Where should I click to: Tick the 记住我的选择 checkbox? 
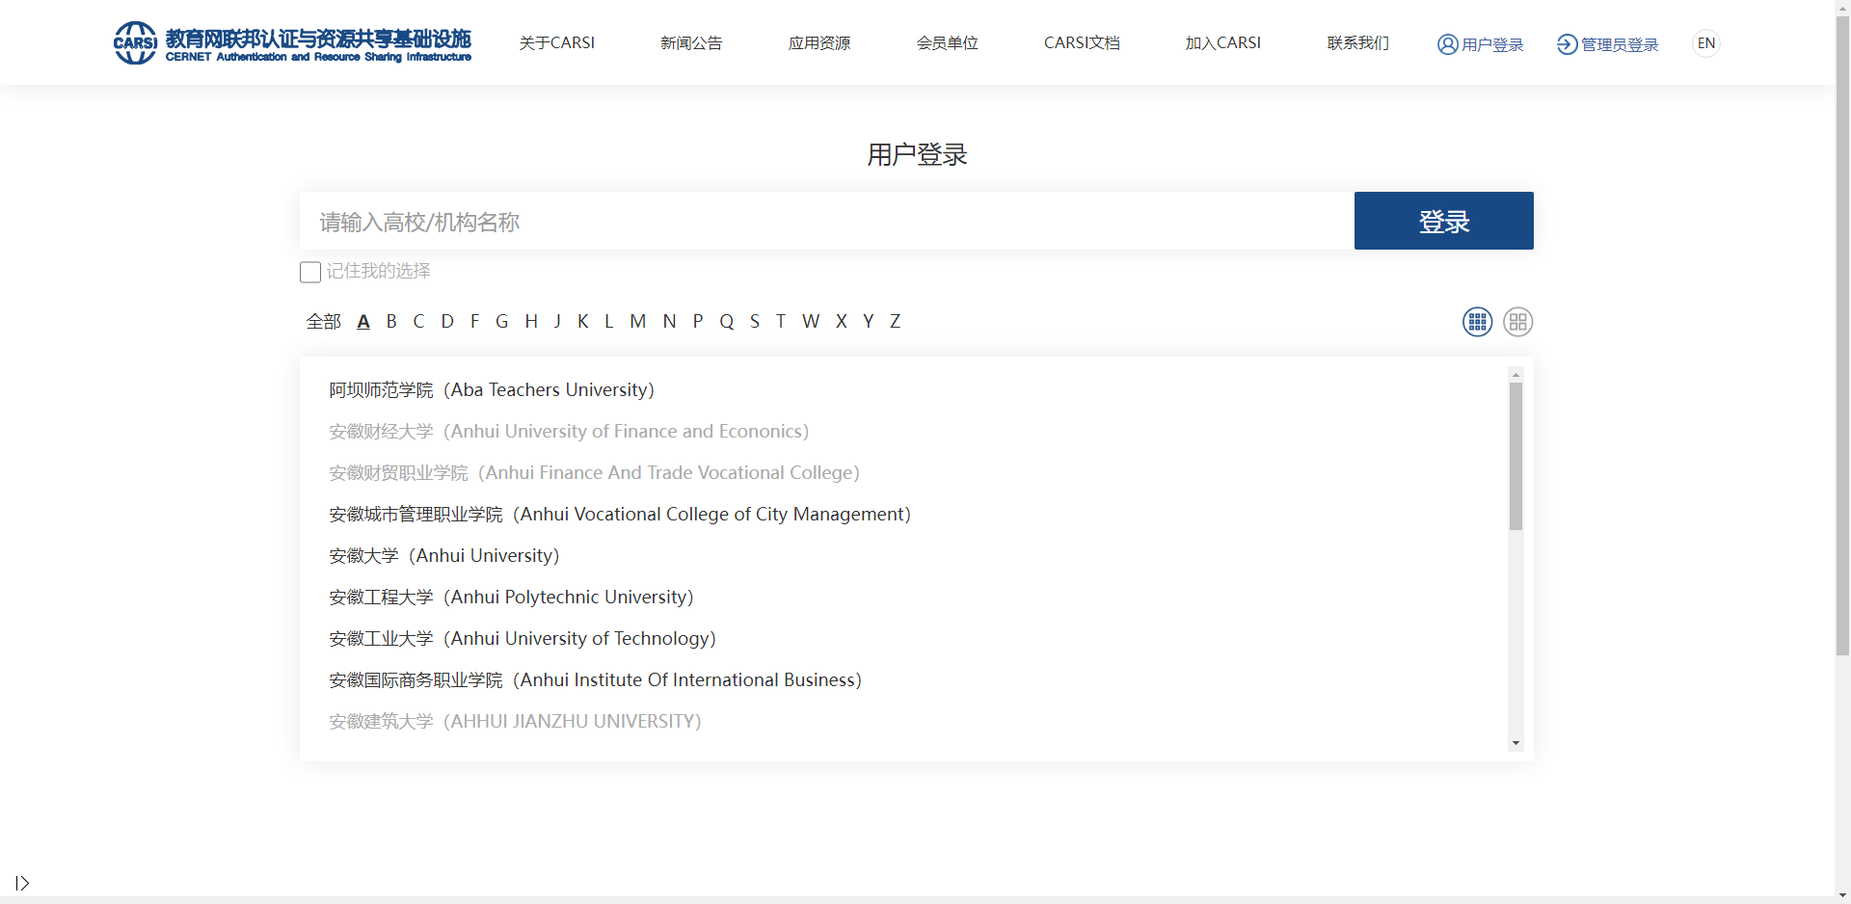pyautogui.click(x=310, y=273)
